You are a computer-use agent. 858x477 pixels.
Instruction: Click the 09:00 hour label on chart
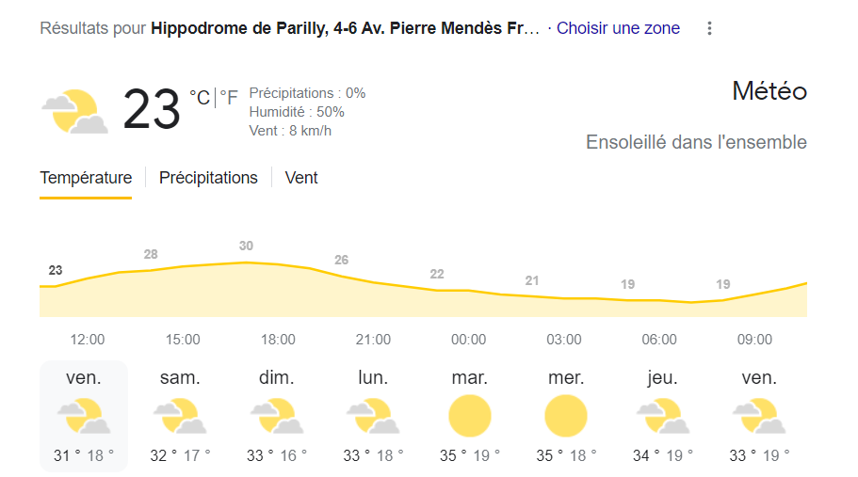754,340
